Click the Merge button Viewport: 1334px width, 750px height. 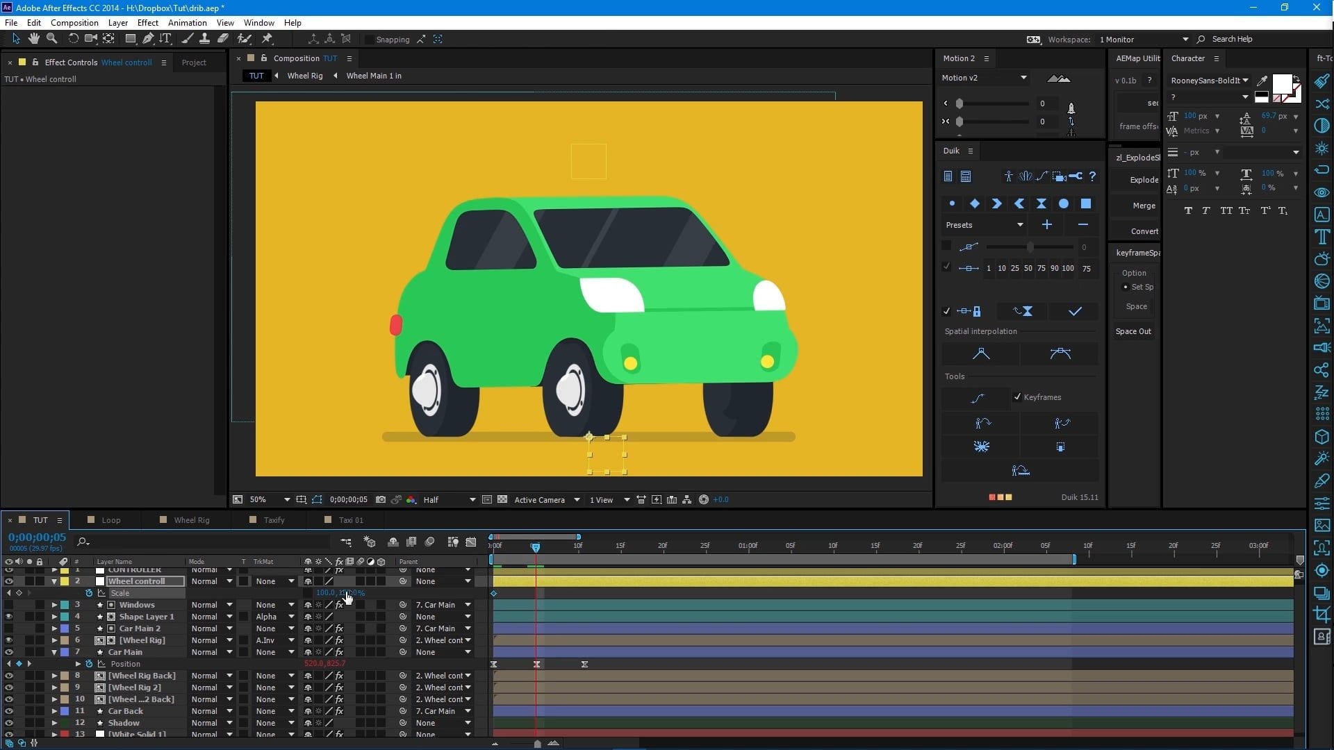(x=1144, y=206)
